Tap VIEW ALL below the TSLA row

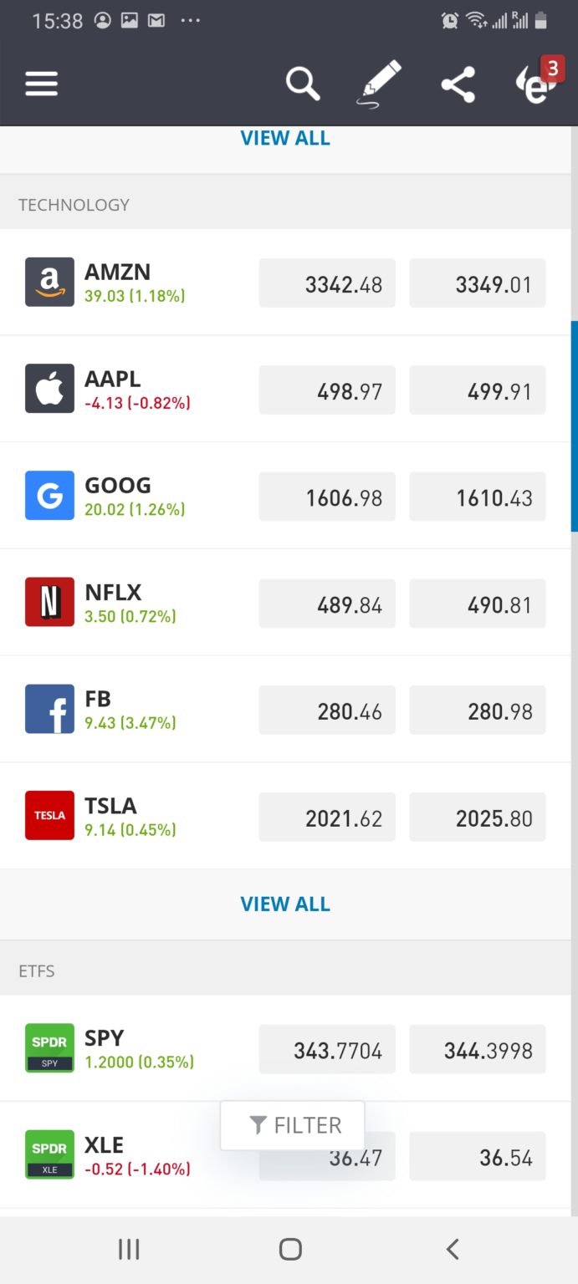[x=285, y=904]
